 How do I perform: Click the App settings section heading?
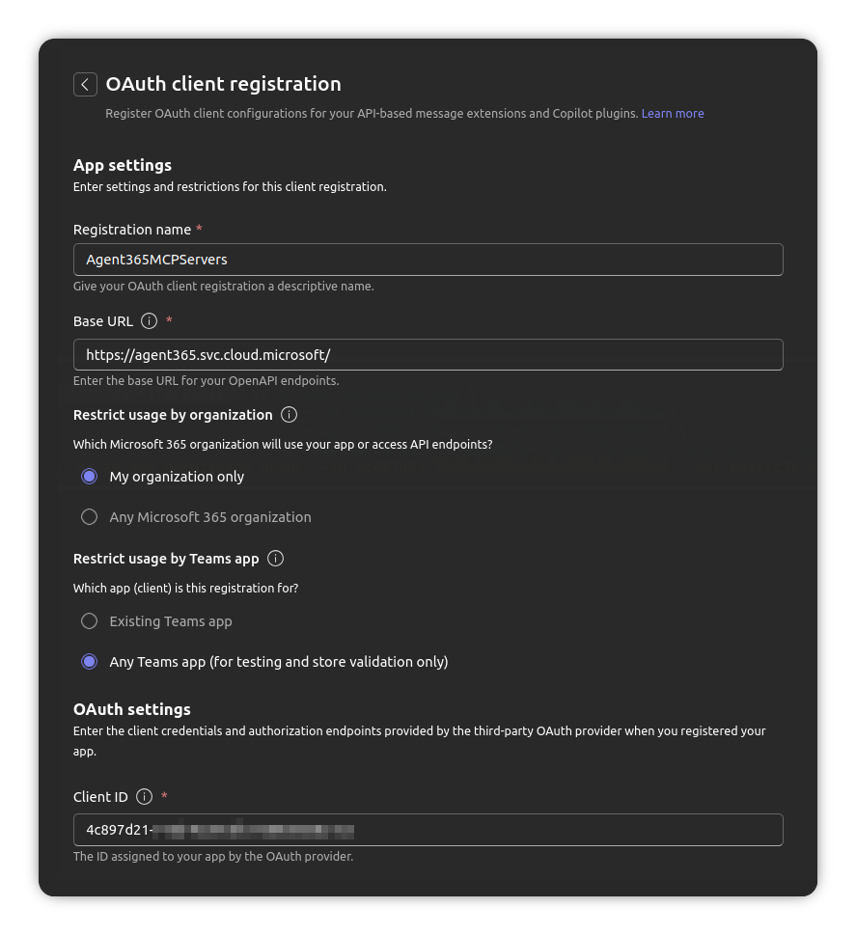click(x=122, y=165)
